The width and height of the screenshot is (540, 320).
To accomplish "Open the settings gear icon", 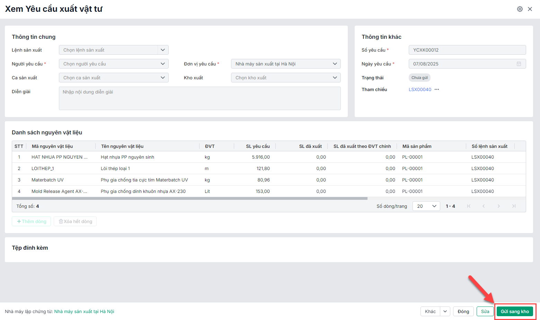I will 520,9.
